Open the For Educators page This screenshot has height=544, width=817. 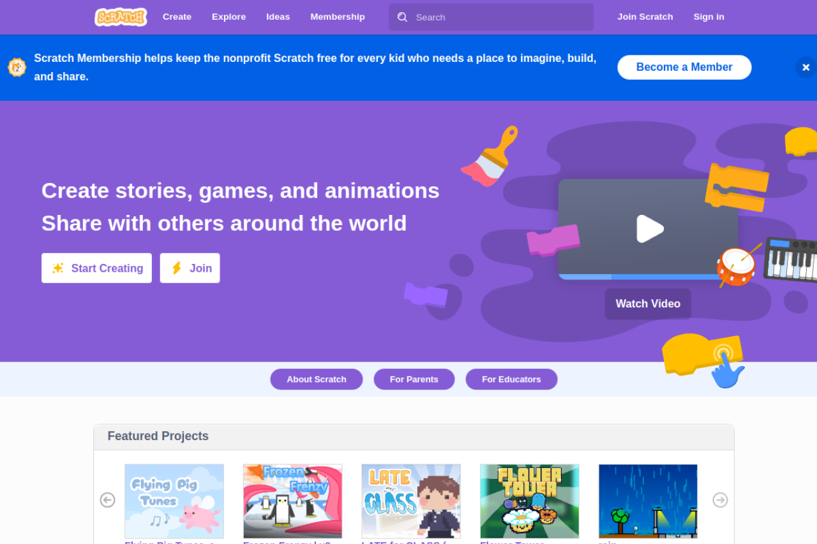pyautogui.click(x=511, y=379)
